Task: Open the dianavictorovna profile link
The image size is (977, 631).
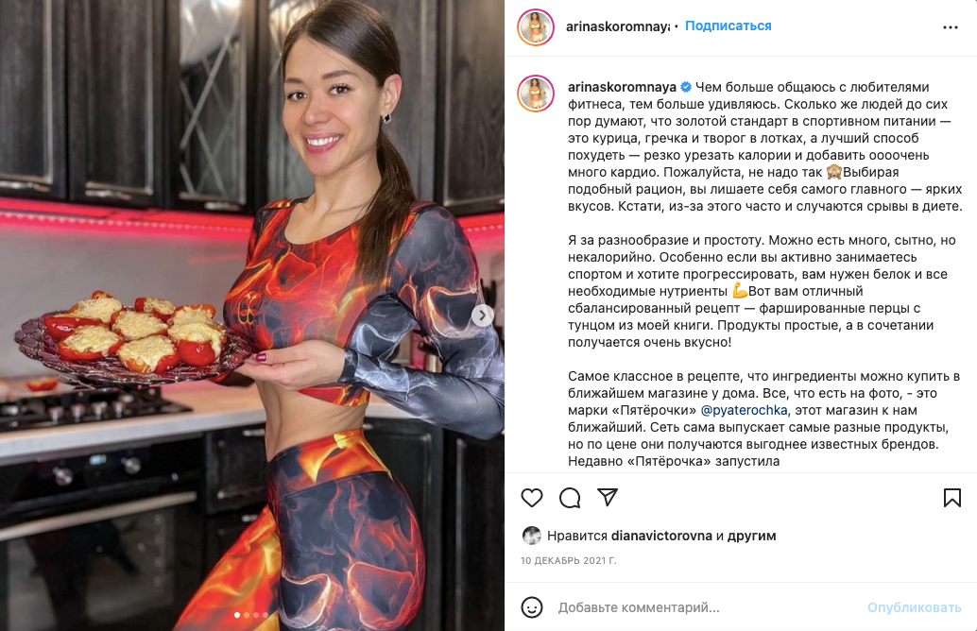Action: (x=661, y=536)
